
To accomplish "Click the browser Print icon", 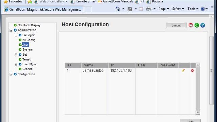I will [x=149, y=9].
